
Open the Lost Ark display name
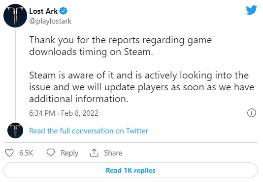[x=43, y=11]
